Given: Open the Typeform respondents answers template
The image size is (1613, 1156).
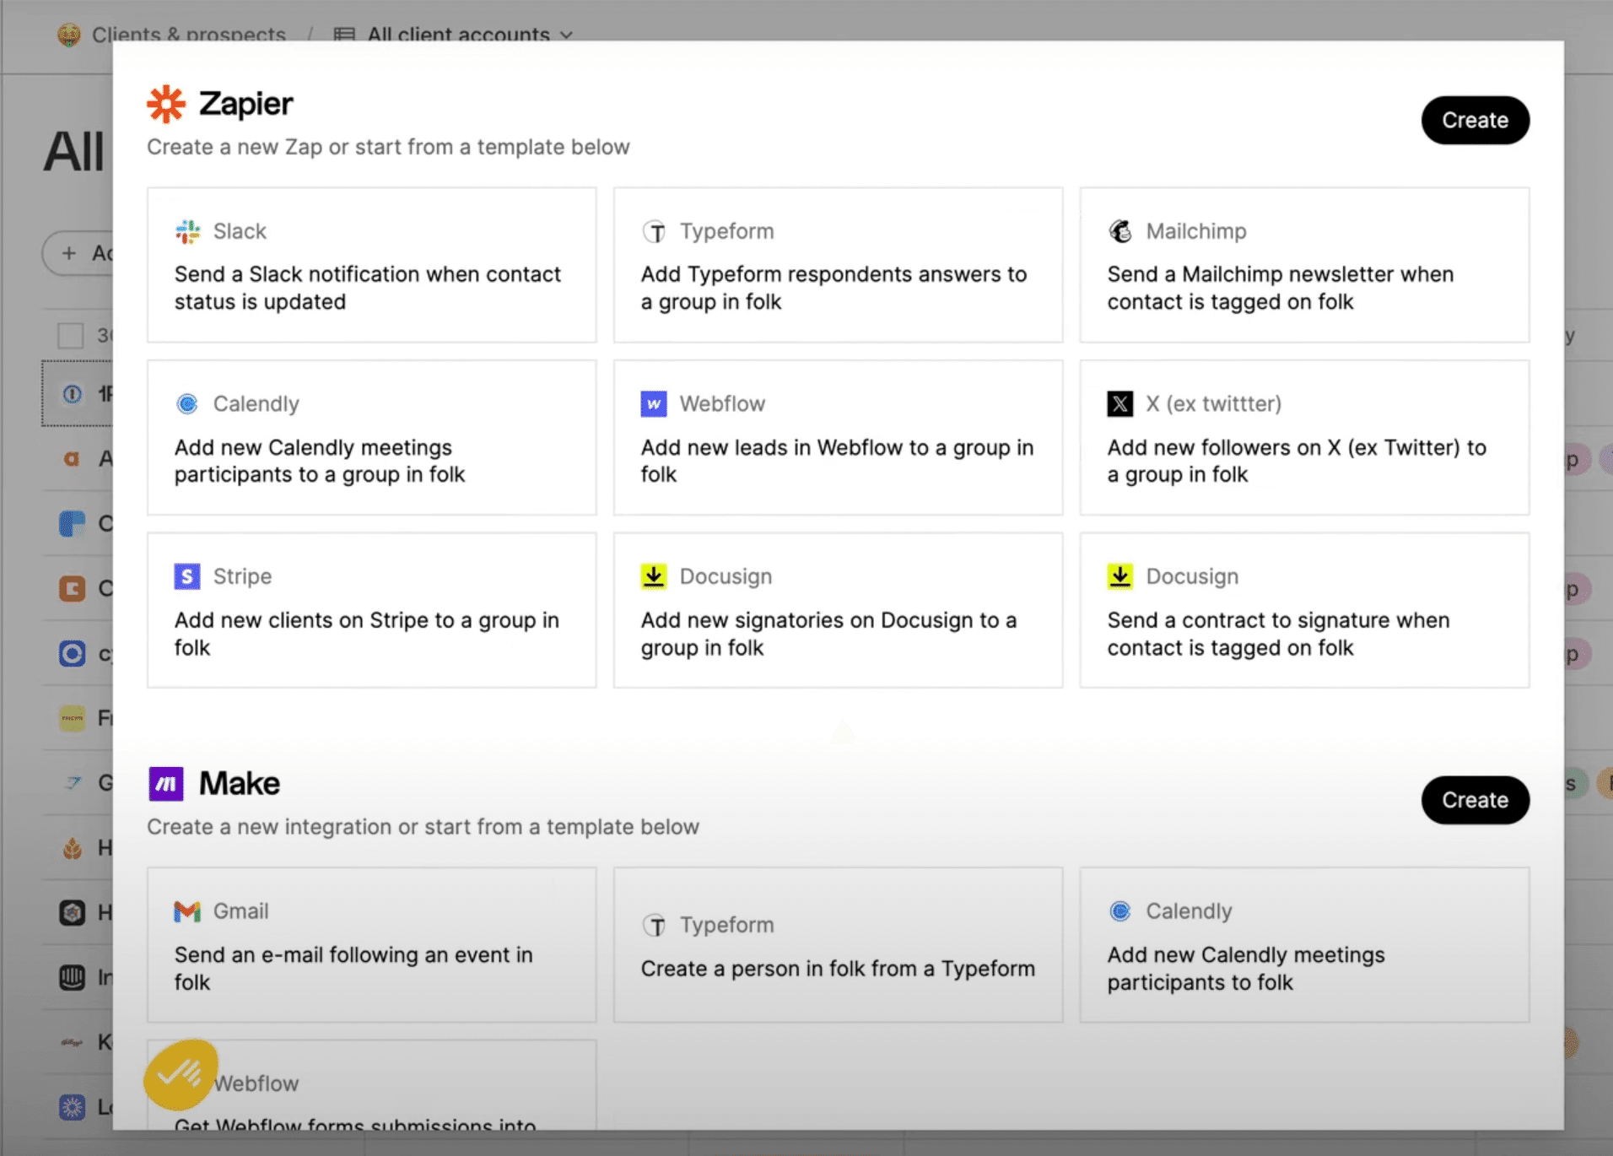Looking at the screenshot, I should point(838,265).
